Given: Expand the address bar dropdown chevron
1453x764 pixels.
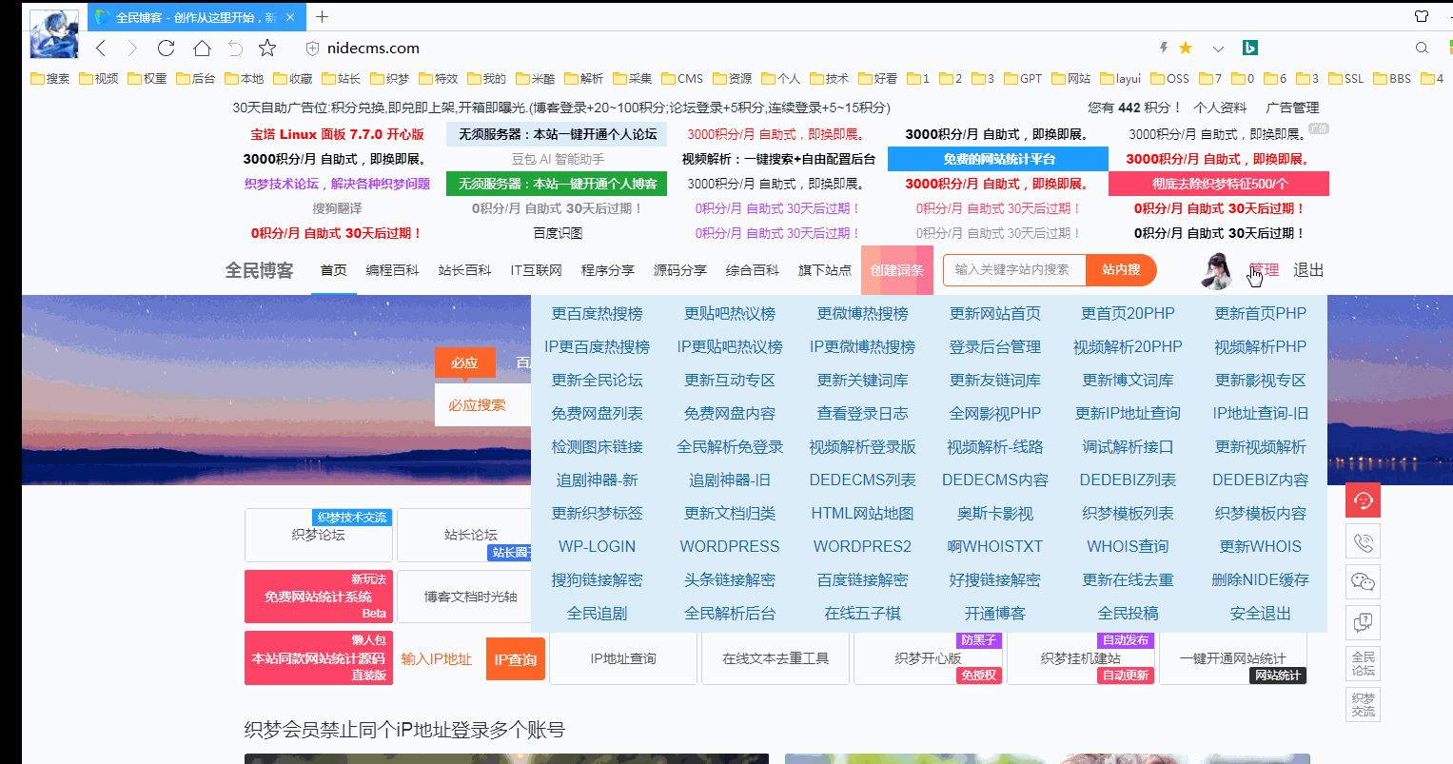Looking at the screenshot, I should (x=1218, y=49).
